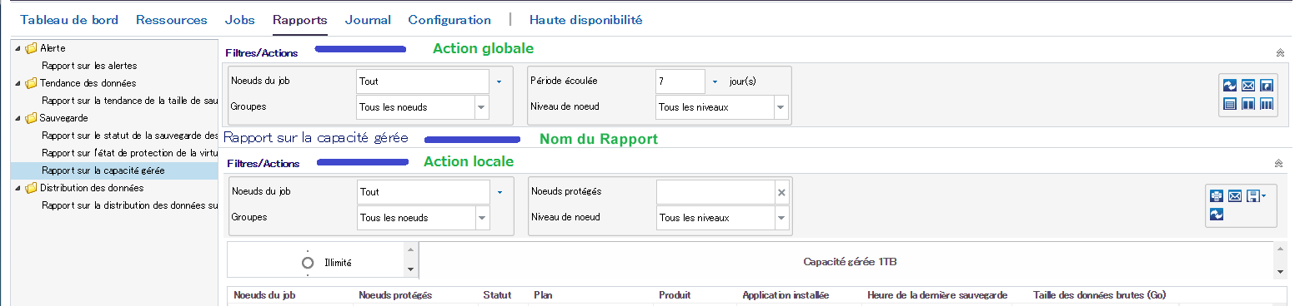The height and width of the screenshot is (306, 1300).
Task: Click the Distribution des données folder icon
Action: tap(32, 188)
